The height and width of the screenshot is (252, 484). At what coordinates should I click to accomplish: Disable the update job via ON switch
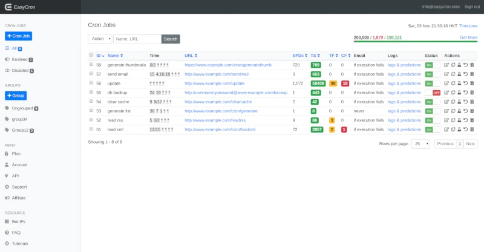tap(433, 83)
